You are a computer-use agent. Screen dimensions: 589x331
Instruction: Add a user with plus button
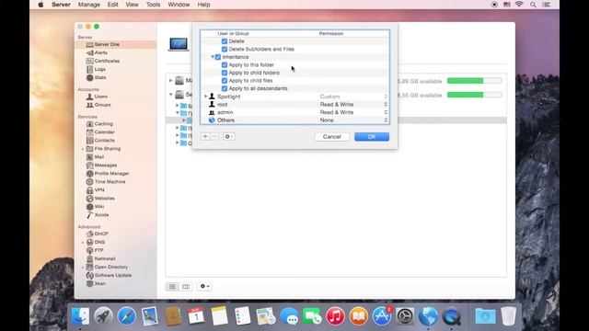click(205, 137)
